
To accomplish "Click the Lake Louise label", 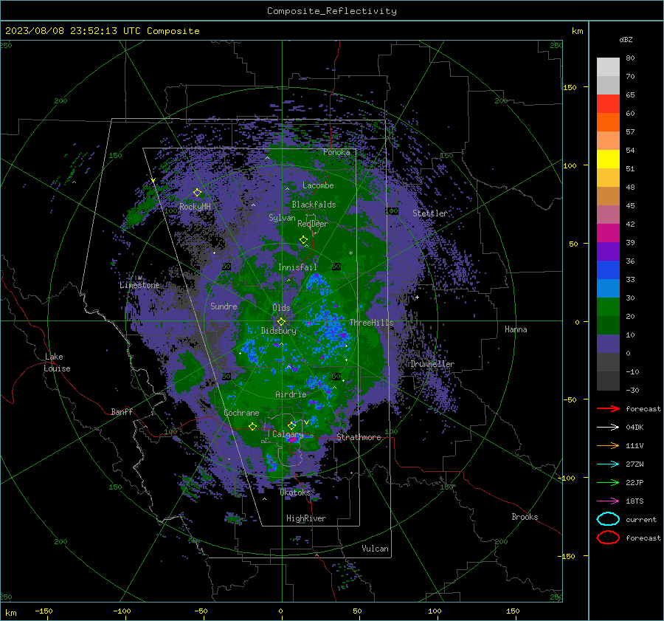I will 57,363.
